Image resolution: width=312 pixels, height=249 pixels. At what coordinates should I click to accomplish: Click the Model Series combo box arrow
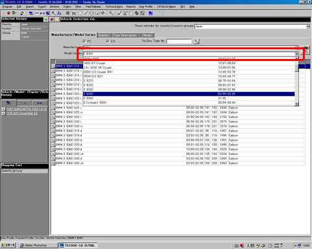[296, 54]
